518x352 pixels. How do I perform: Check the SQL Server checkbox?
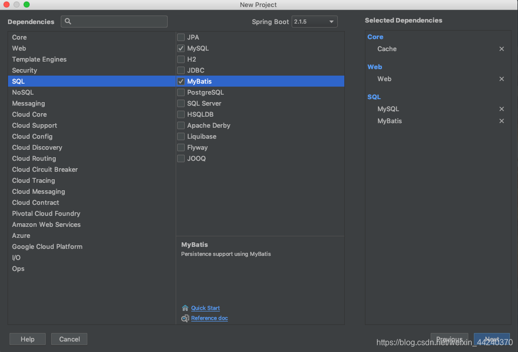click(x=181, y=103)
